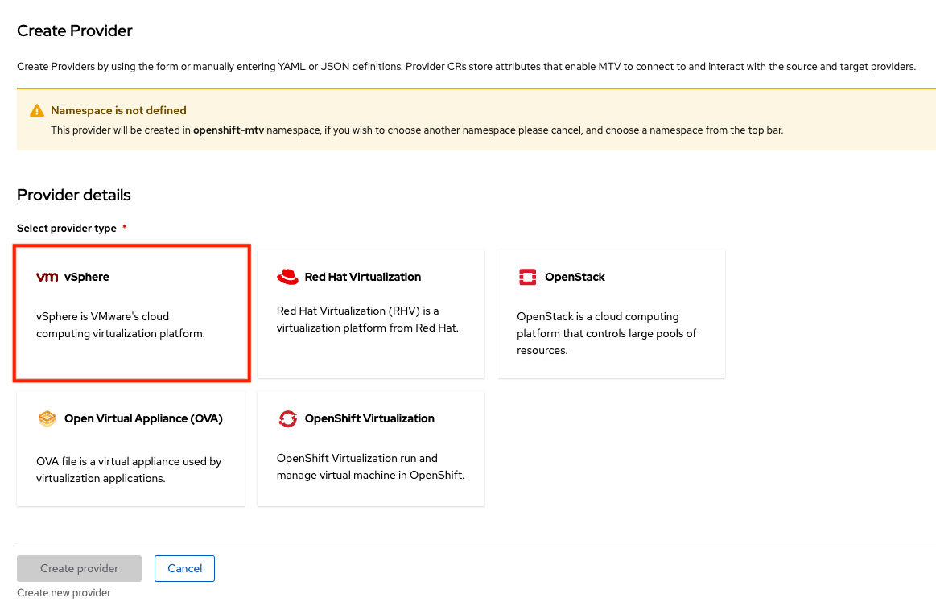Click the bold openshift-mtv namespace text
This screenshot has width=936, height=610.
(x=229, y=130)
